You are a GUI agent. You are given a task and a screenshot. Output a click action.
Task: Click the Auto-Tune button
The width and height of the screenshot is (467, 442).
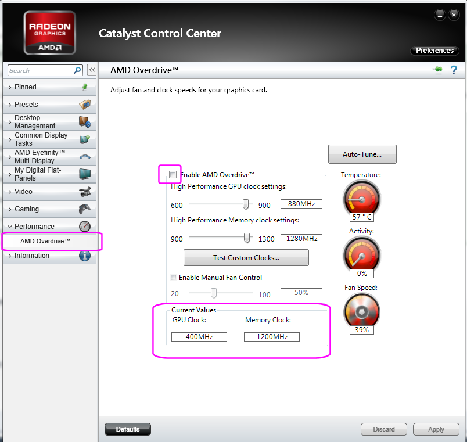pyautogui.click(x=362, y=154)
